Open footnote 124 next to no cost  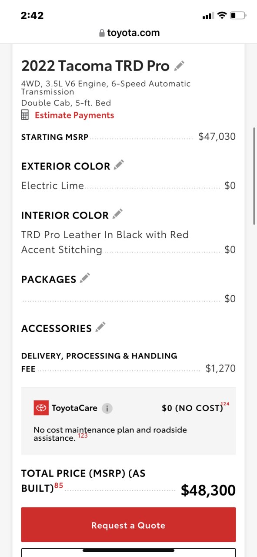click(x=225, y=404)
